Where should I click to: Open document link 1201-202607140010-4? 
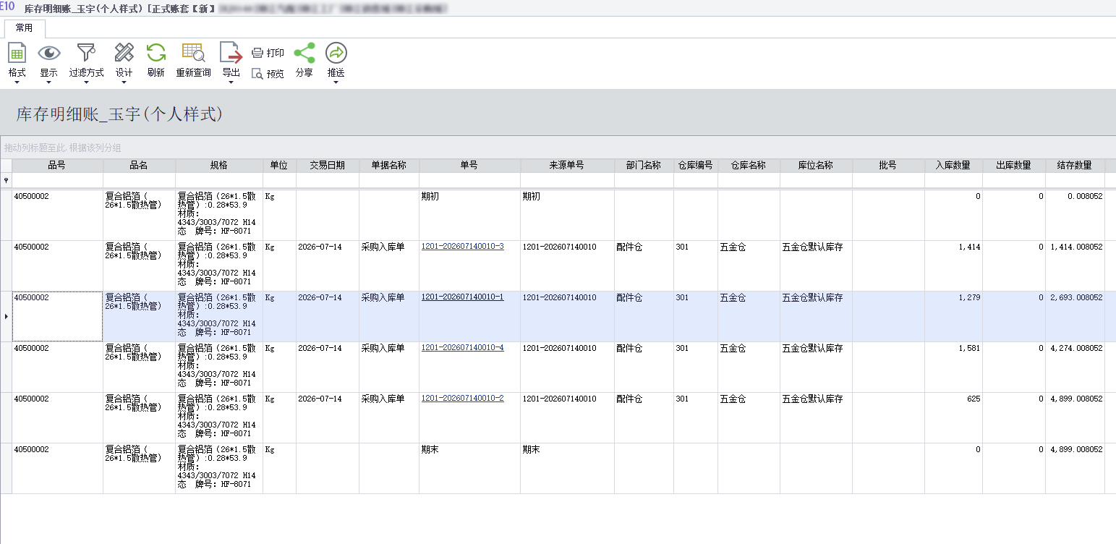pos(462,348)
